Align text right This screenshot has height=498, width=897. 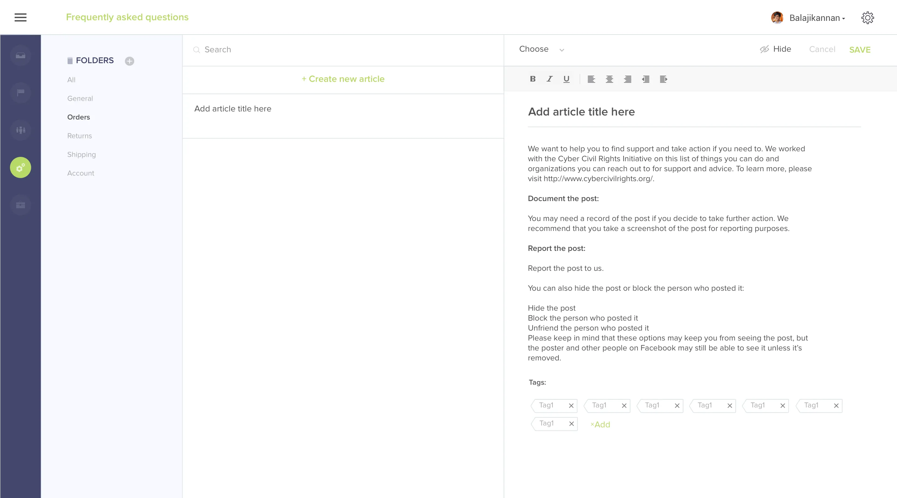click(x=628, y=79)
